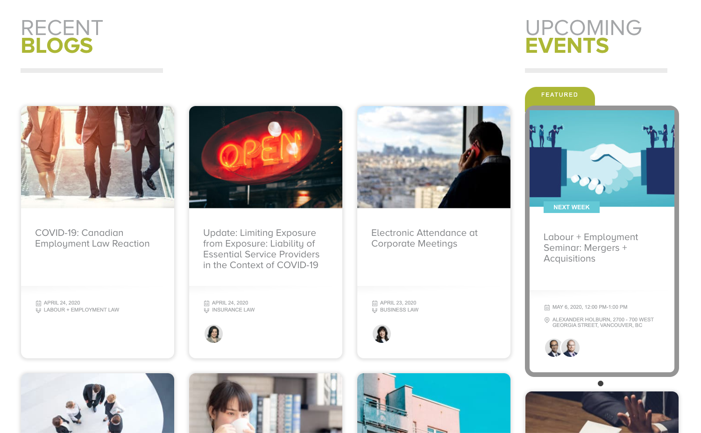Click location pin icon for Alexander Holburn address
The image size is (701, 433).
547,320
